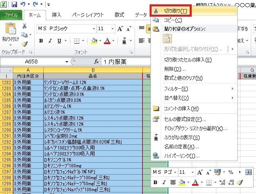This screenshot has width=256, height=194.
Task: Click decrease decimal icon in mini toolbar
Action: pyautogui.click(x=231, y=182)
